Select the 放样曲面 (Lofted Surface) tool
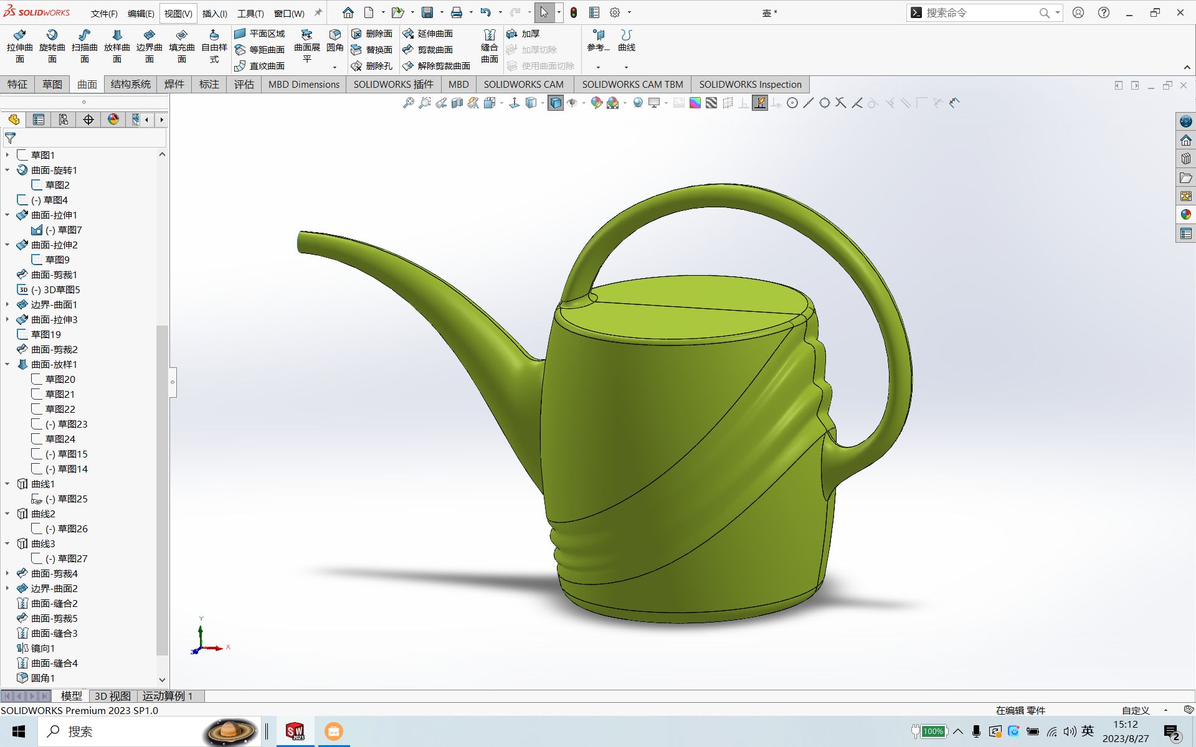Image resolution: width=1196 pixels, height=747 pixels. [x=116, y=46]
